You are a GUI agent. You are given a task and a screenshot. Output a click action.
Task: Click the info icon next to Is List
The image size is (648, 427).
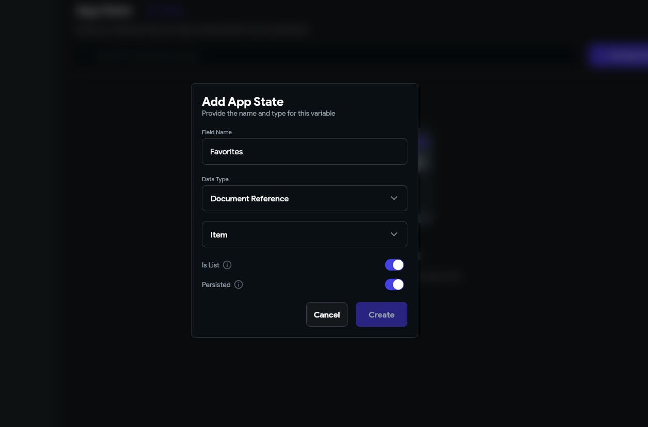[227, 265]
